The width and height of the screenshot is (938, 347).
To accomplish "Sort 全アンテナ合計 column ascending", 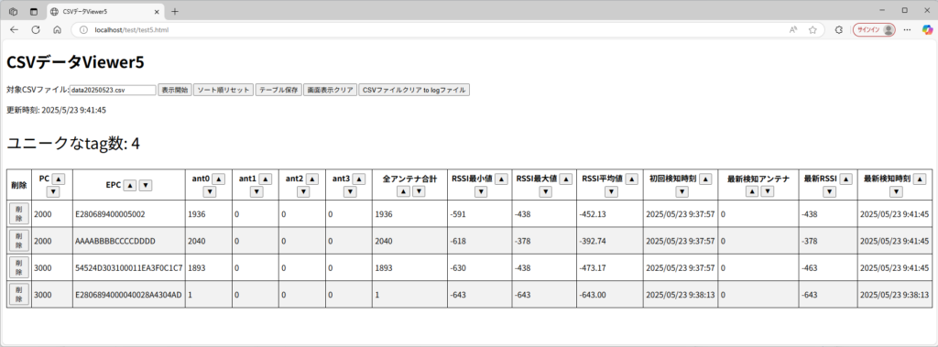I will click(403, 192).
